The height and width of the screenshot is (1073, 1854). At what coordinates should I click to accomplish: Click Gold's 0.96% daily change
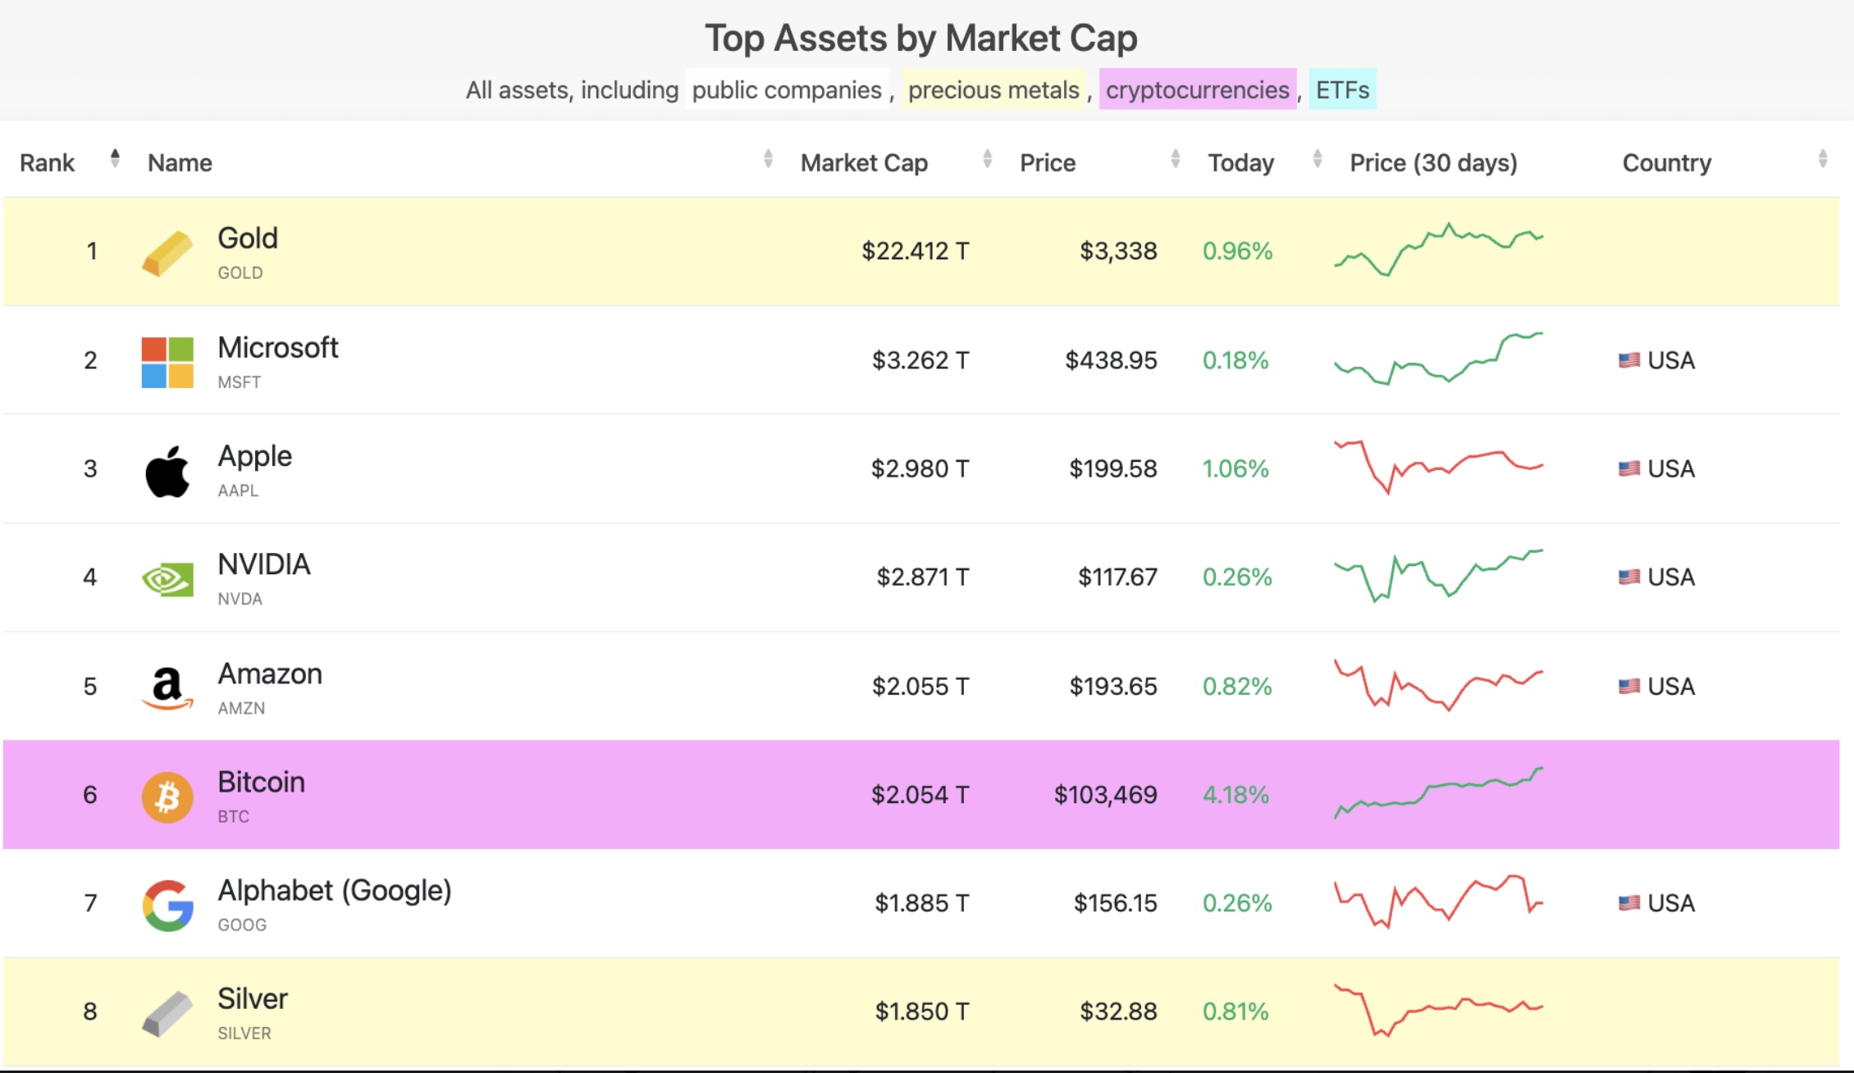click(1237, 251)
